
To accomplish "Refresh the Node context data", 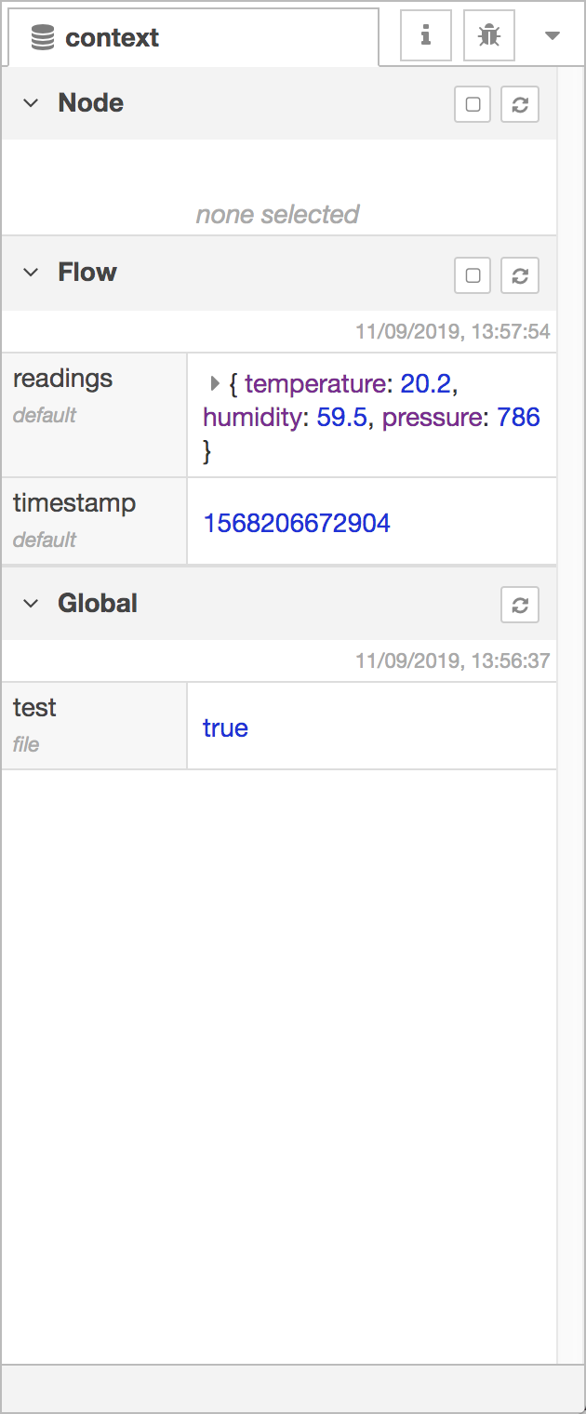I will click(x=520, y=104).
